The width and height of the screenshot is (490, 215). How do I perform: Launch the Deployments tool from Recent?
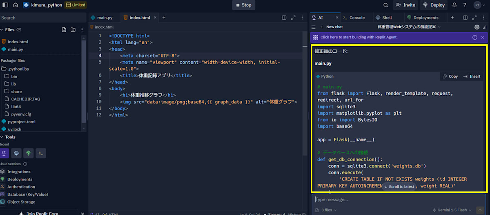tap(28, 153)
